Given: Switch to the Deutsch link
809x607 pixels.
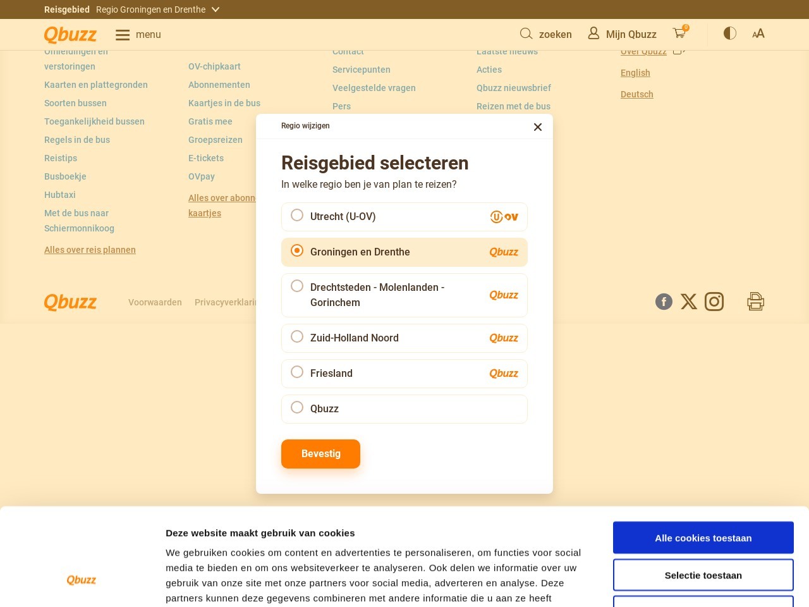Looking at the screenshot, I should (637, 94).
